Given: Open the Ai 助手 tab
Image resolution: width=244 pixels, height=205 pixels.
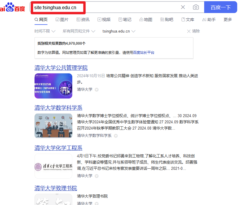Looking at the screenshot, I should pos(209,20).
